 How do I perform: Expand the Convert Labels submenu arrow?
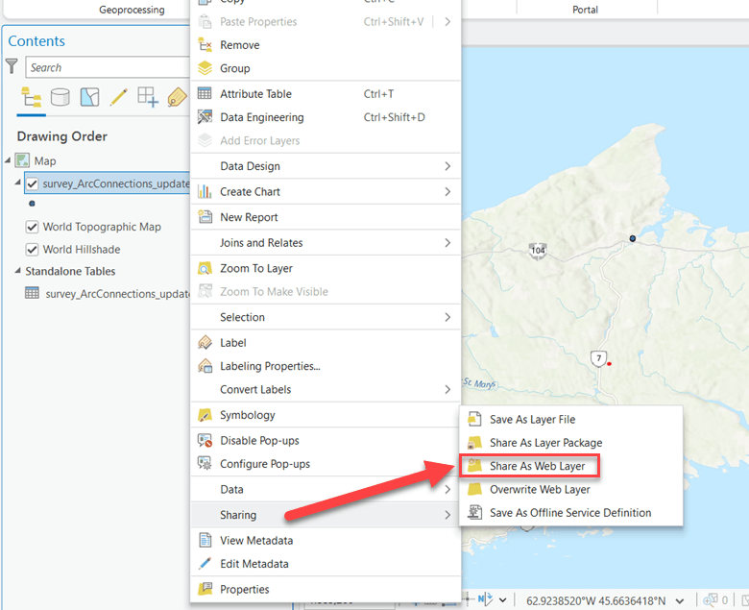[x=447, y=389]
